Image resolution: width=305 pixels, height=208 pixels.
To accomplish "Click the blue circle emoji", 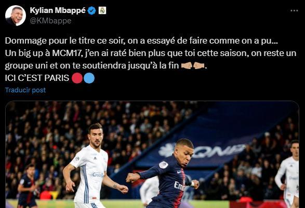I will pos(89,78).
